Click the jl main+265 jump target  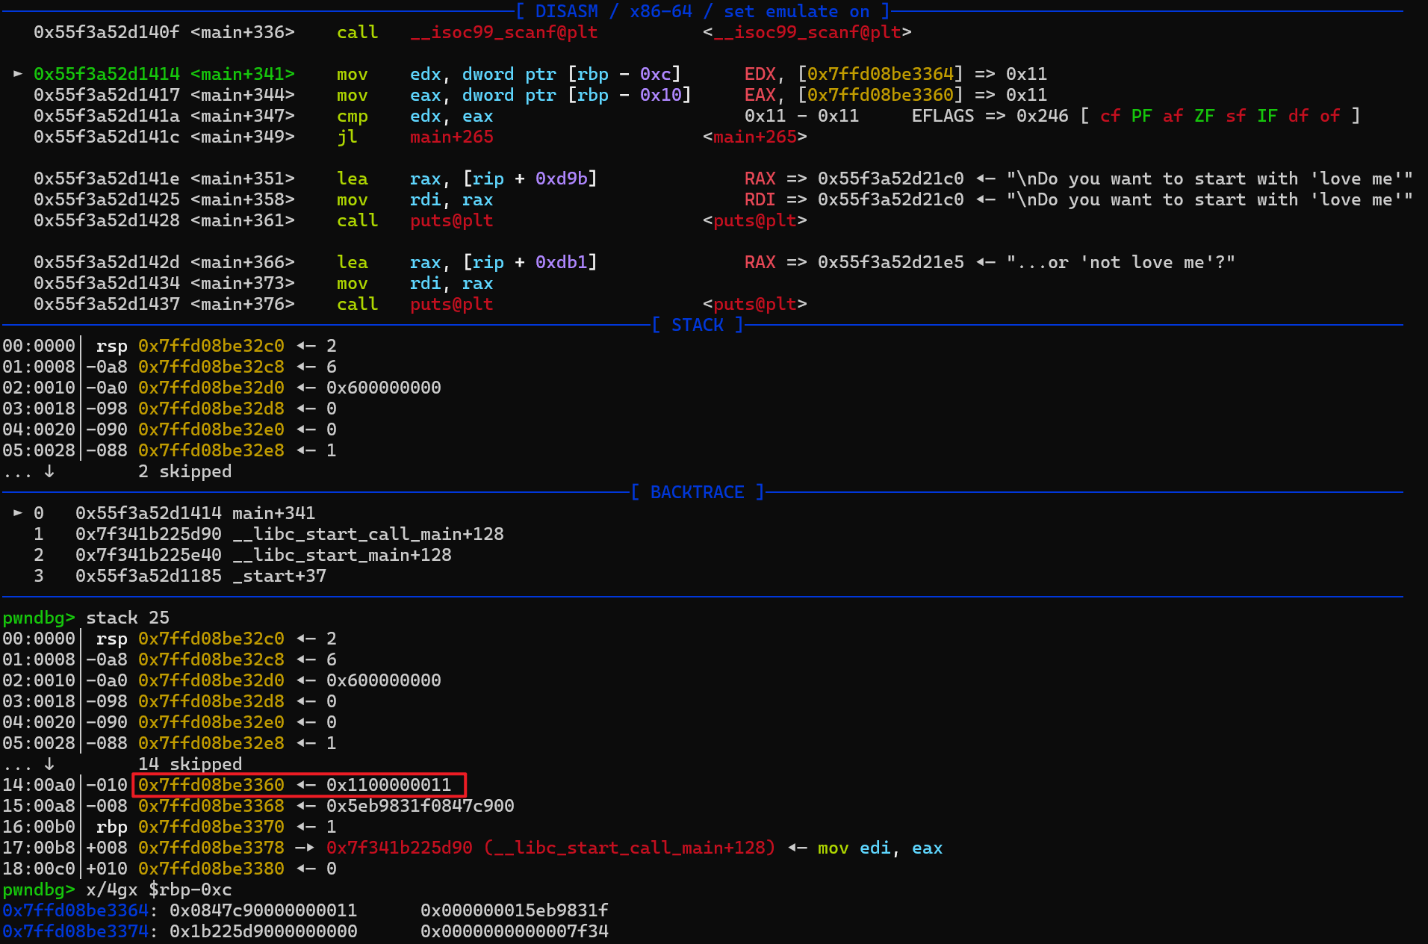click(x=451, y=137)
